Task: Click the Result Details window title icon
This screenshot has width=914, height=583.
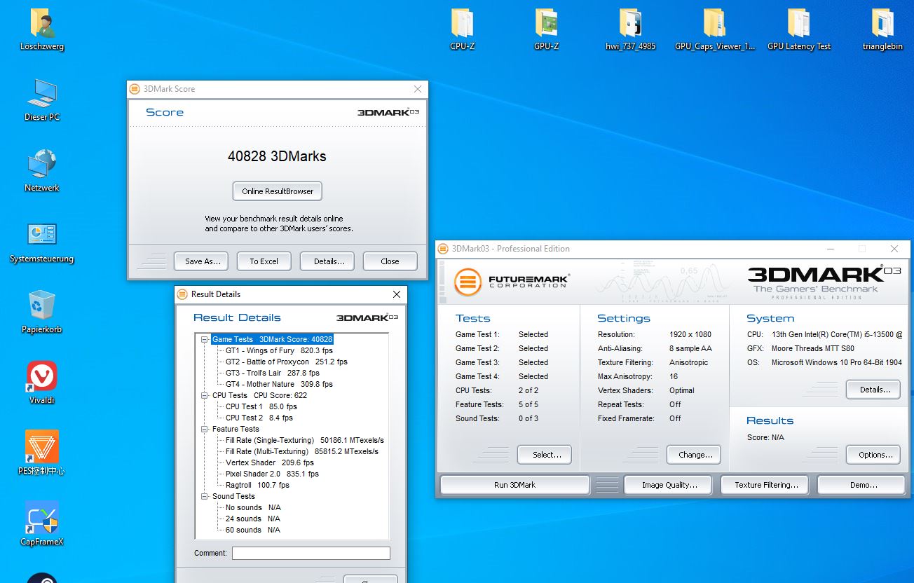Action: (x=183, y=294)
